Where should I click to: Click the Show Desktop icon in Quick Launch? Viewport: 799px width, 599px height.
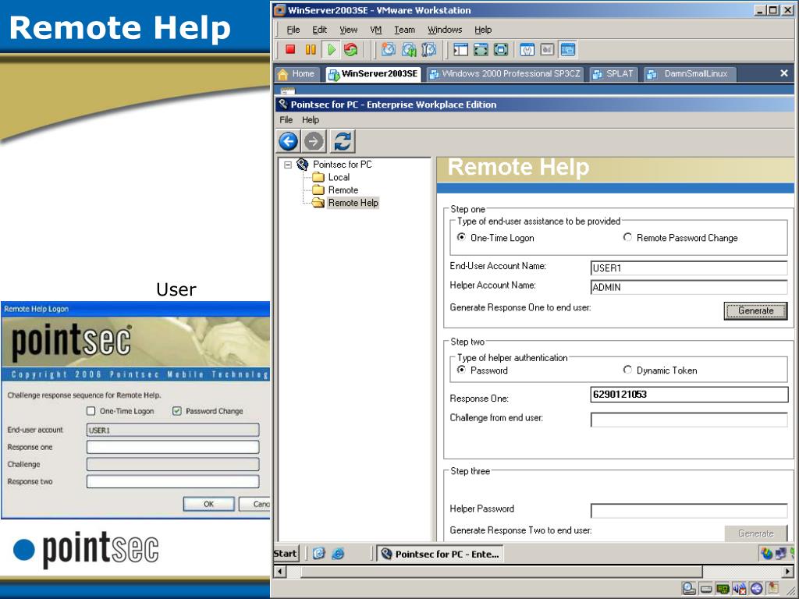[319, 553]
